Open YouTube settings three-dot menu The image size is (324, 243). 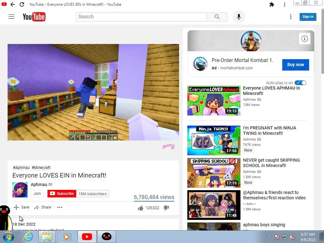291,17
